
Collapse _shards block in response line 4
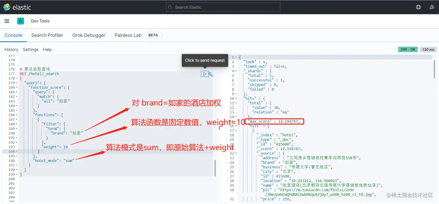[x=236, y=71]
